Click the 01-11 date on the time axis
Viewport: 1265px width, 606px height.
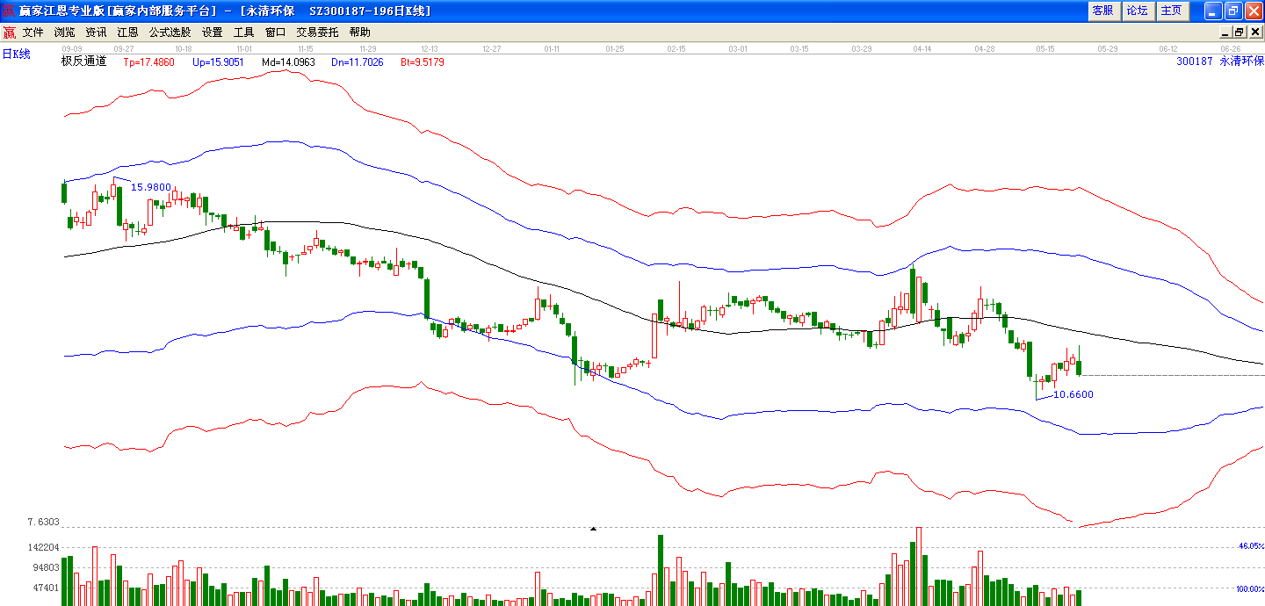pyautogui.click(x=553, y=49)
